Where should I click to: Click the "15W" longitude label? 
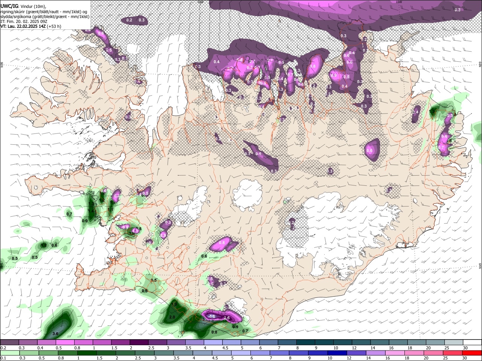(399, 2)
